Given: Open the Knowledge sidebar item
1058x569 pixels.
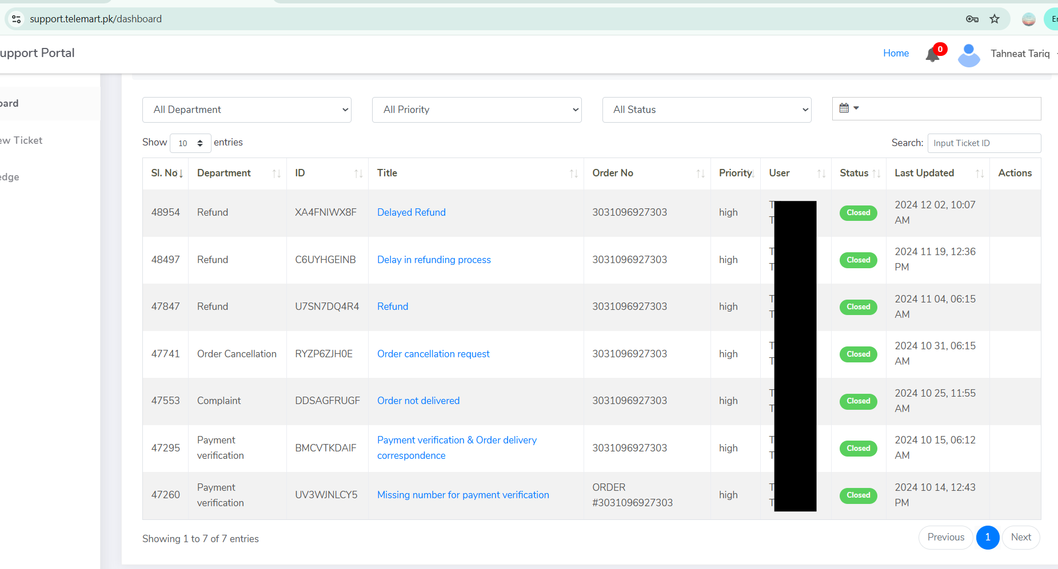Looking at the screenshot, I should tap(10, 177).
